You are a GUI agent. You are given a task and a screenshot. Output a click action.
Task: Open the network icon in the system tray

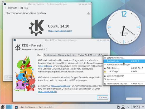(123, 107)
